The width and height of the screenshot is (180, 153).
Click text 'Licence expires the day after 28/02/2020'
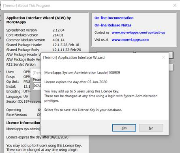click(37, 137)
